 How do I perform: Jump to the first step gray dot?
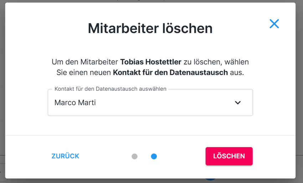(134, 156)
